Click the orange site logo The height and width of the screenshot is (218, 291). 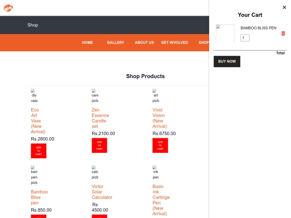(8, 8)
